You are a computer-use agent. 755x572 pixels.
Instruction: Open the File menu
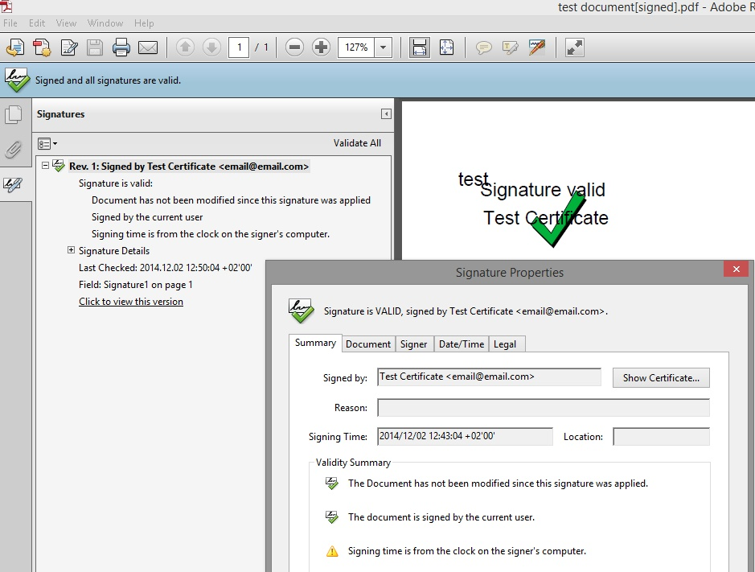tap(10, 23)
